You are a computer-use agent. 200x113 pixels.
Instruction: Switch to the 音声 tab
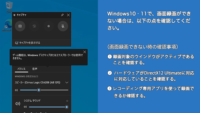pos(35,69)
